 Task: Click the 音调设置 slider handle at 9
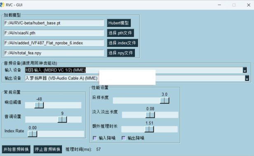click(62, 119)
